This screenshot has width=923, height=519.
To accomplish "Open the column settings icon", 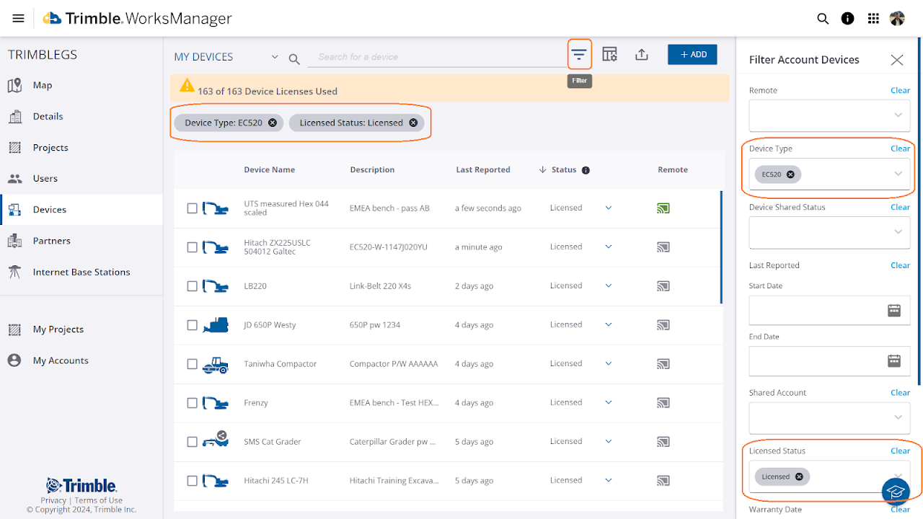I will (x=610, y=55).
